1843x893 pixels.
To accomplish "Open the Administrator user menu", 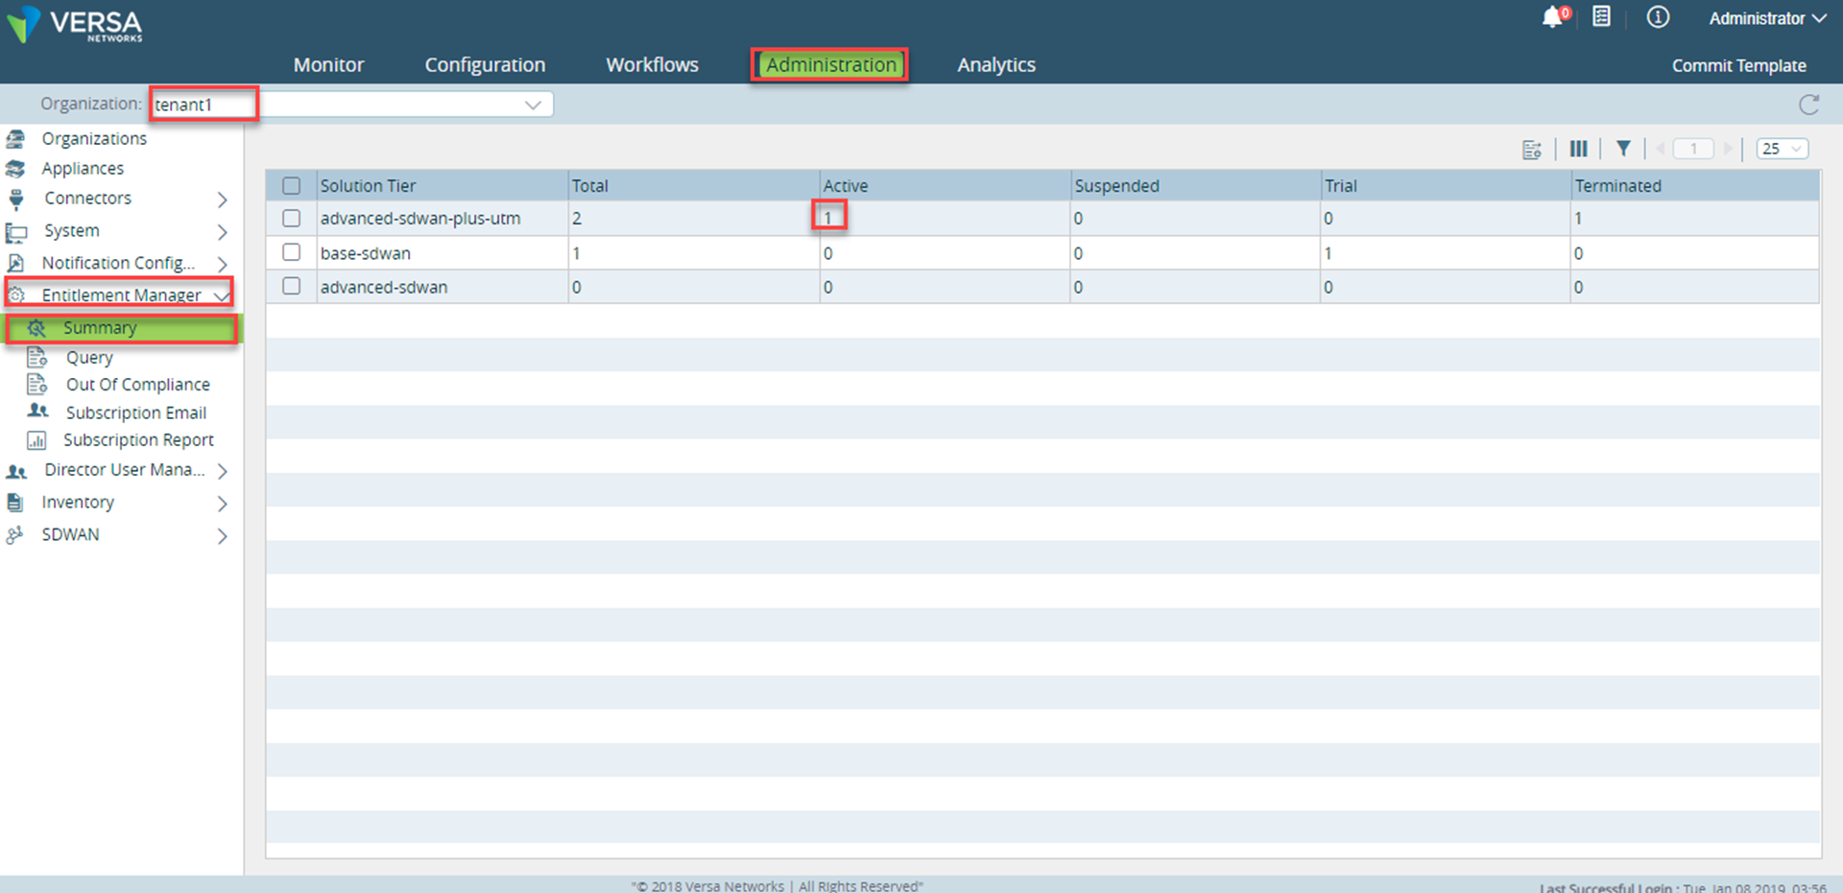I will click(x=1767, y=18).
